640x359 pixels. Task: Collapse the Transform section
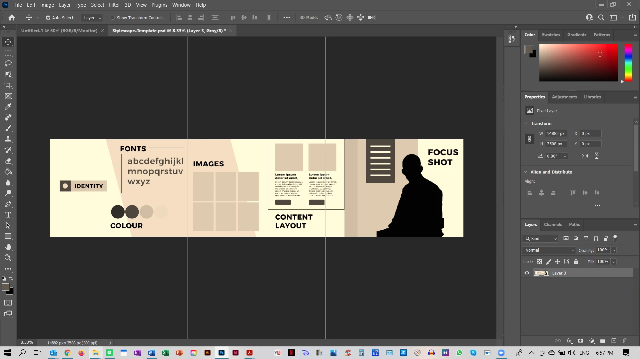point(526,123)
